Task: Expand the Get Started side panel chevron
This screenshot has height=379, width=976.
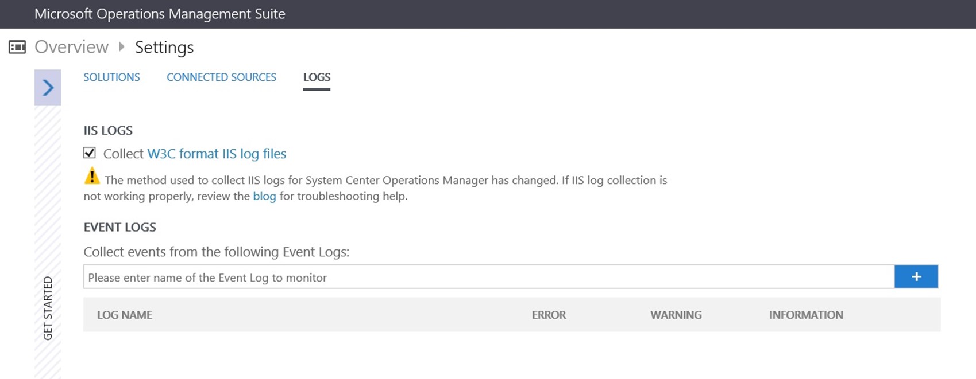Action: (x=48, y=87)
